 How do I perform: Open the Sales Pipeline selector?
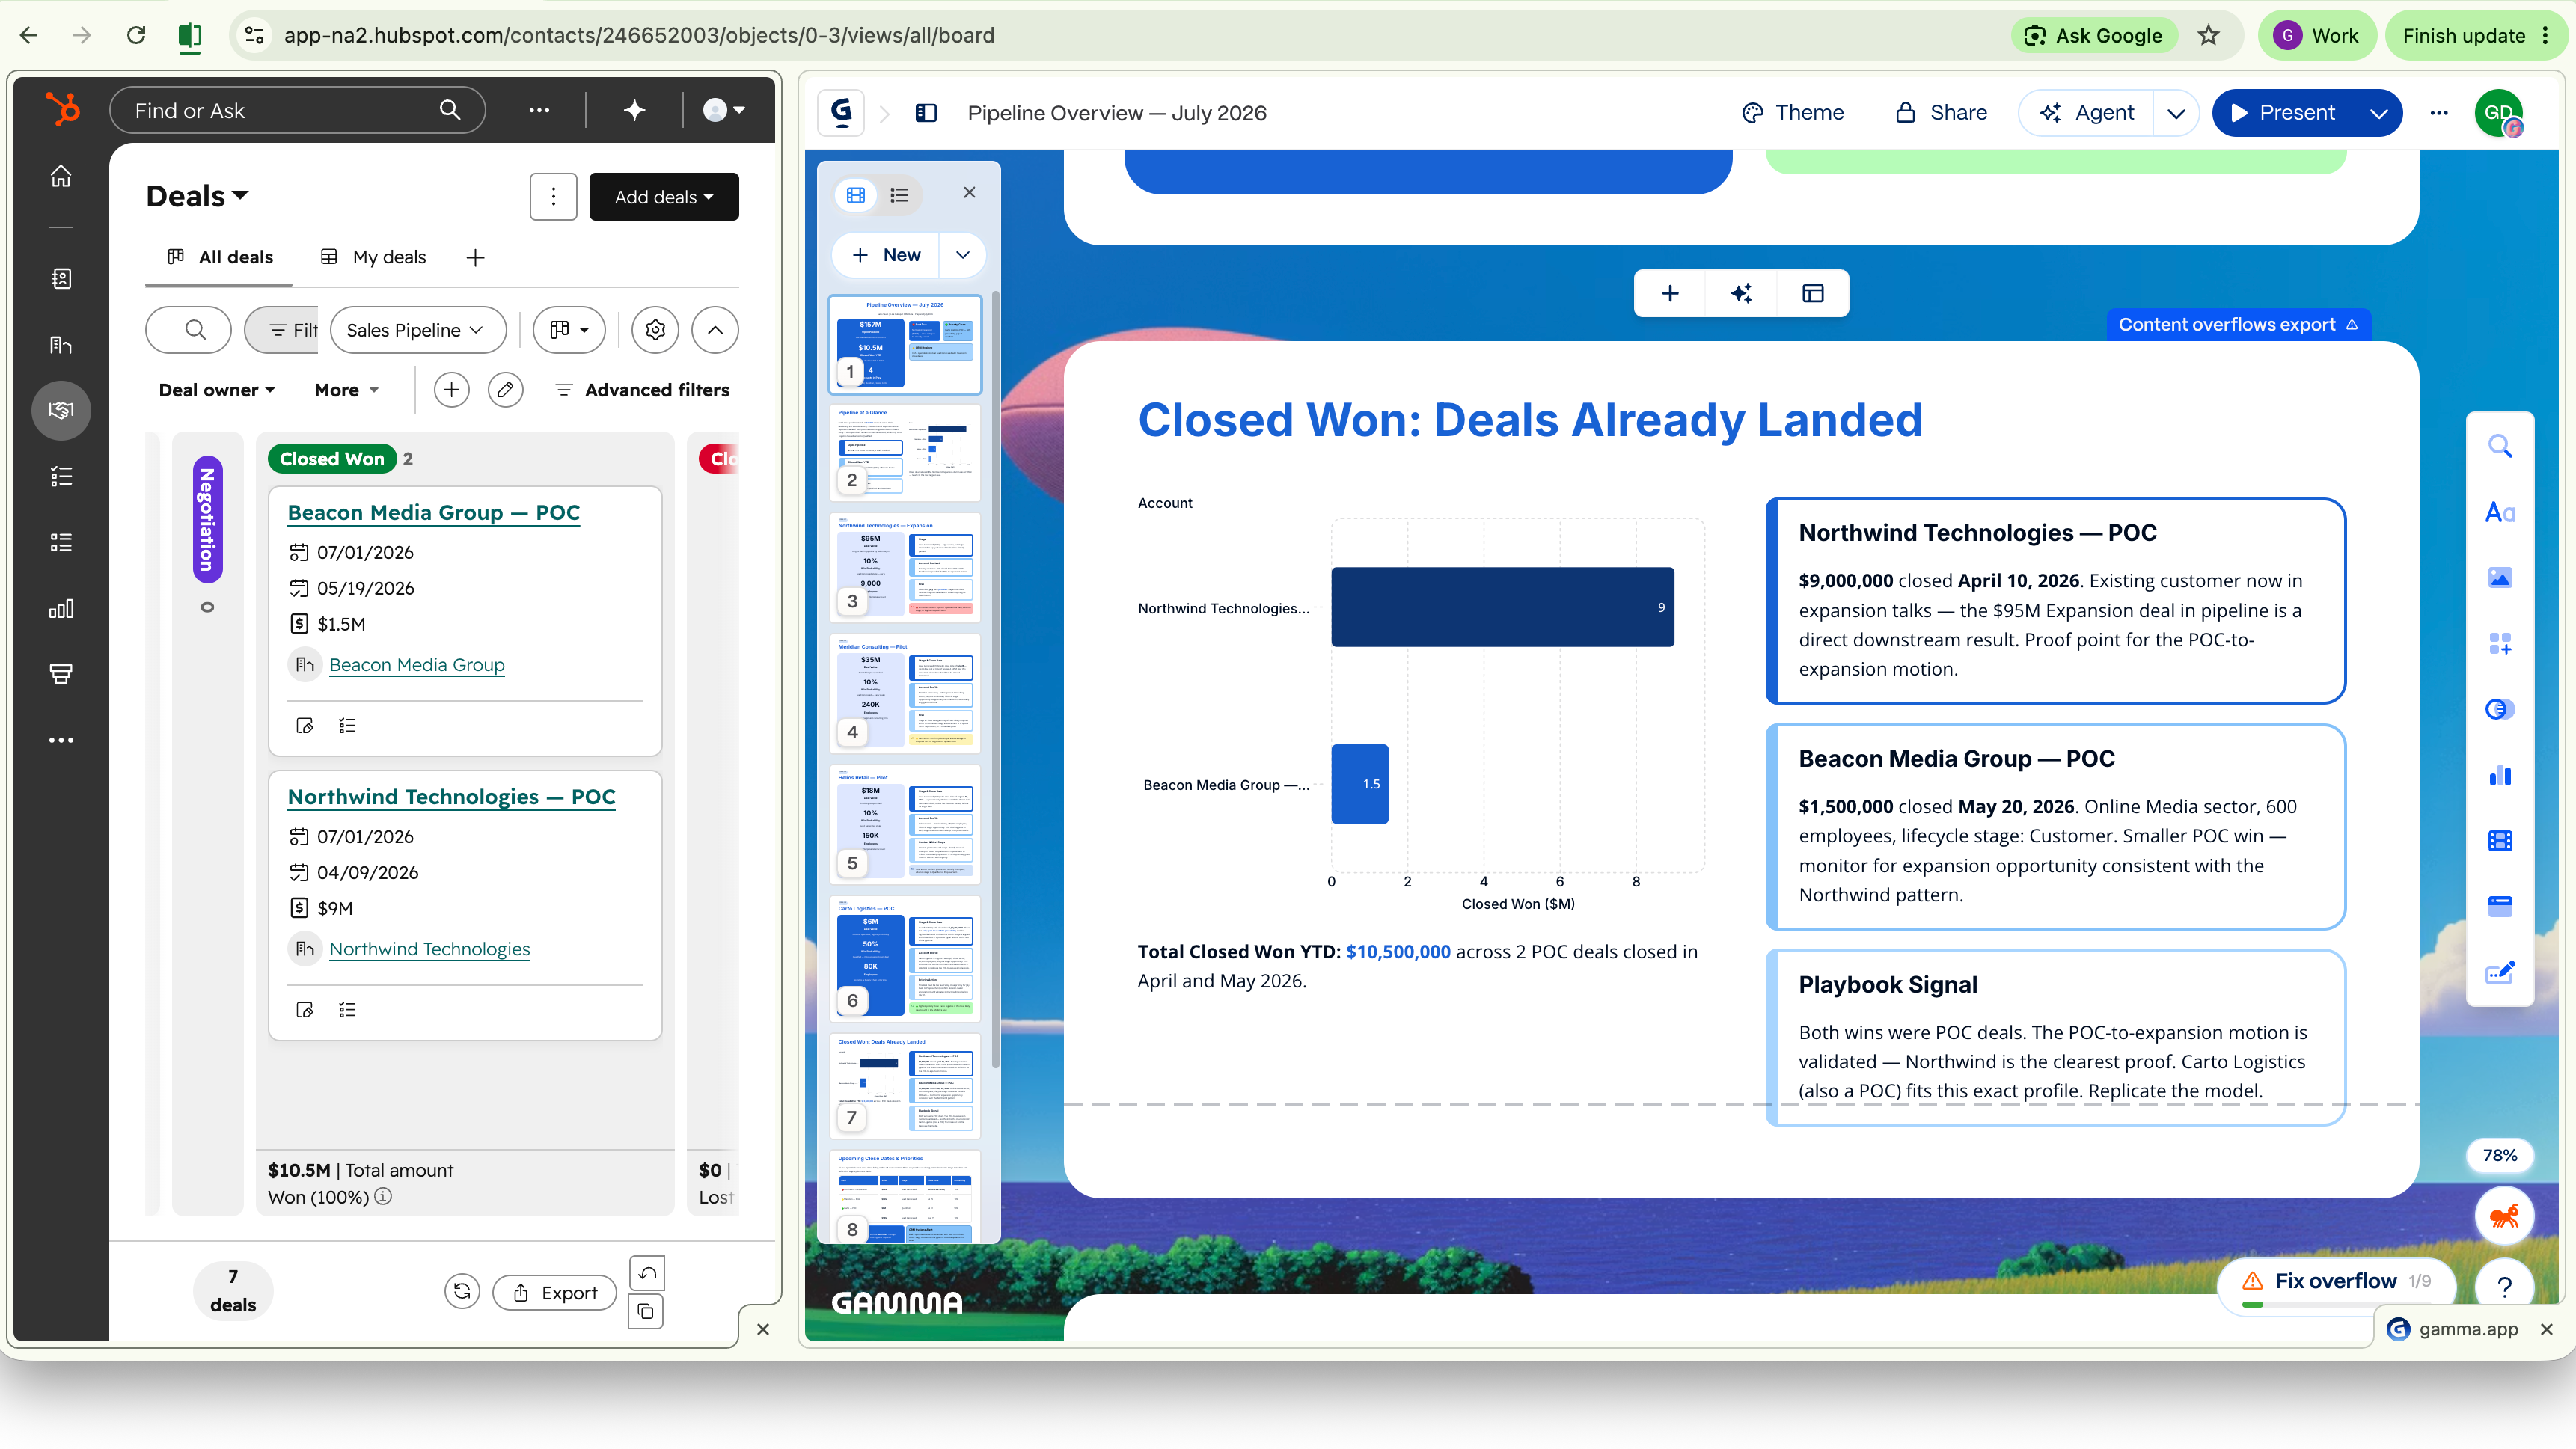click(x=418, y=330)
